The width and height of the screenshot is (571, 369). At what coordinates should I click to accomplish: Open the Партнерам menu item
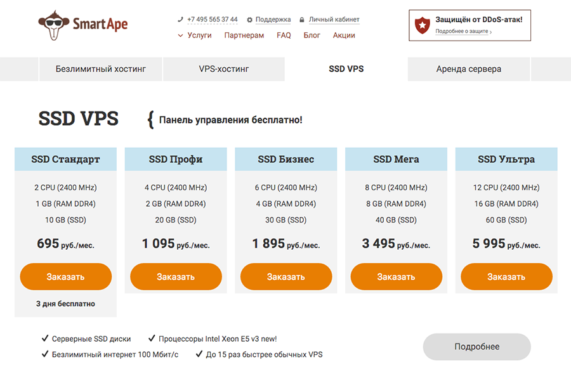click(244, 36)
